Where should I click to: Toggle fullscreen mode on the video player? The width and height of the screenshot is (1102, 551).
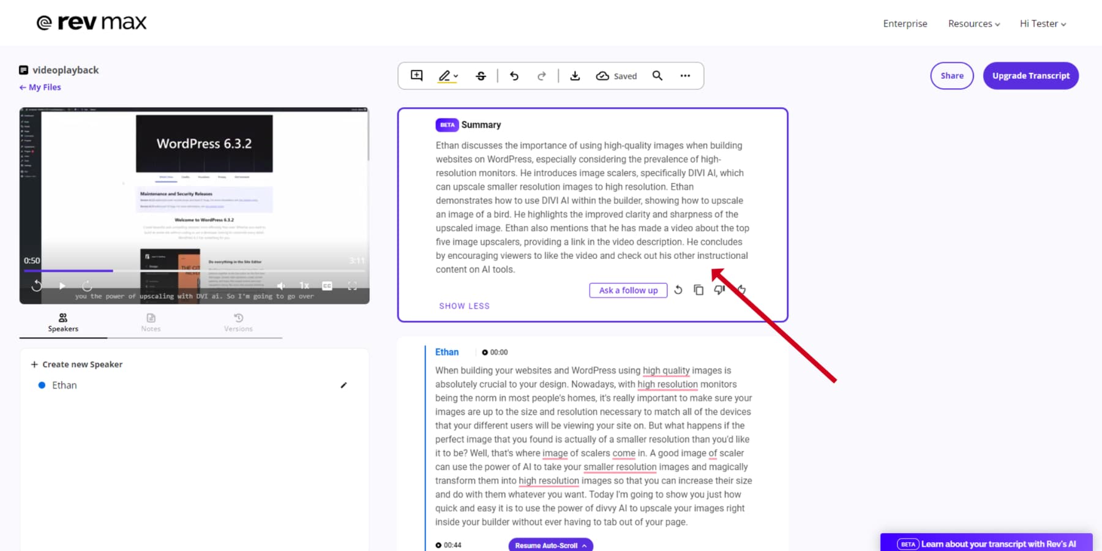point(353,286)
